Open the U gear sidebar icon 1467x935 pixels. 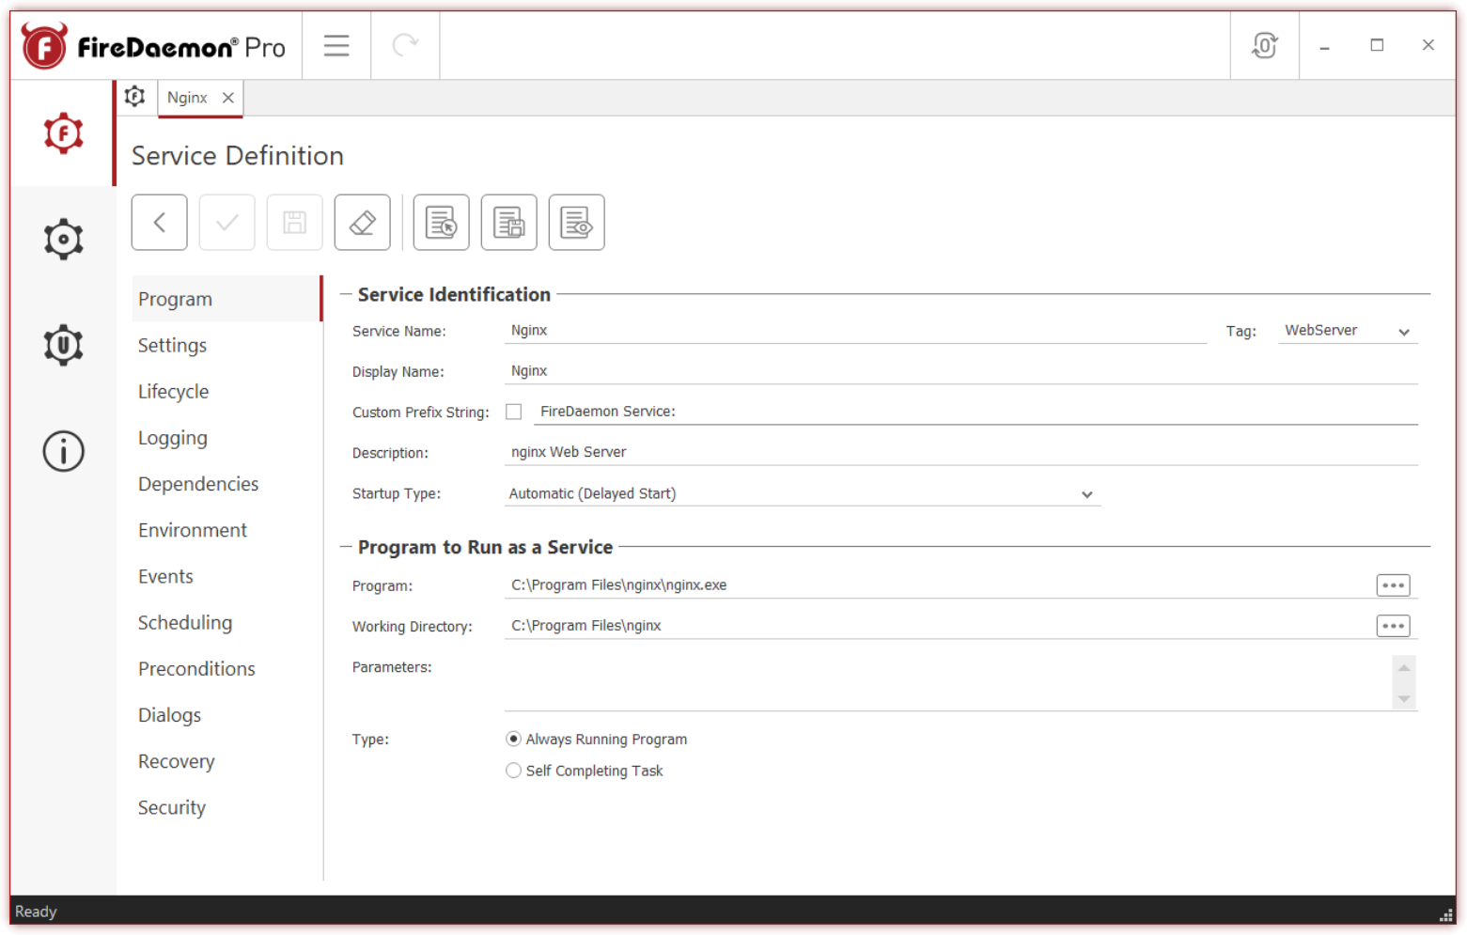pyautogui.click(x=63, y=345)
